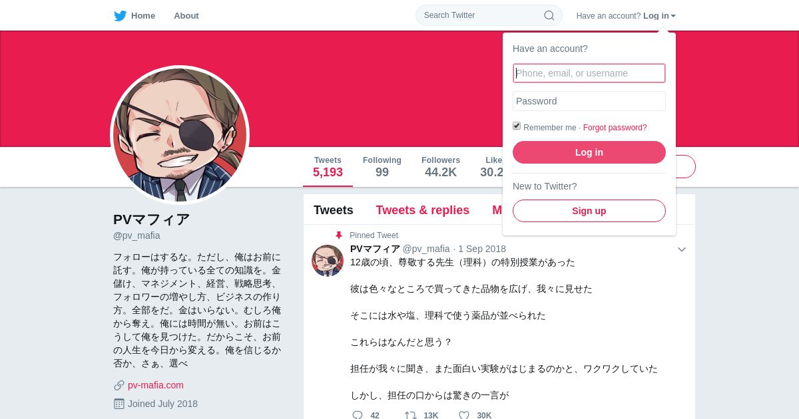The height and width of the screenshot is (419, 799).
Task: Like the pinned tweet via heart icon
Action: (x=464, y=415)
